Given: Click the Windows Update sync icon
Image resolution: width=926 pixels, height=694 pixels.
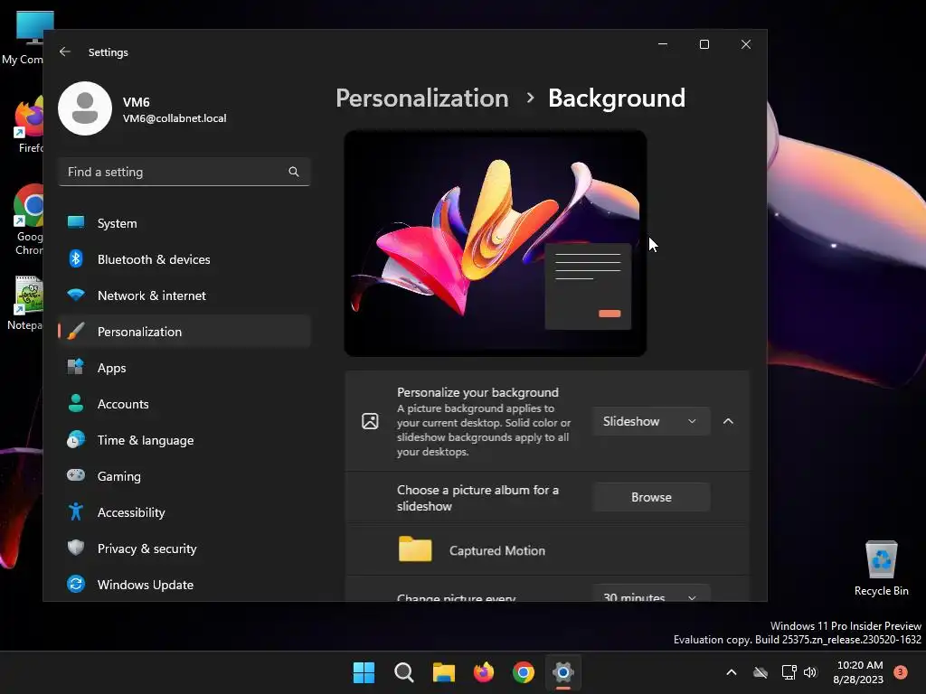Looking at the screenshot, I should (76, 585).
